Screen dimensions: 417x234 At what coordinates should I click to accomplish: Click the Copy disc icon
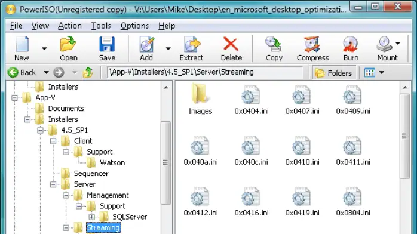pyautogui.click(x=273, y=44)
